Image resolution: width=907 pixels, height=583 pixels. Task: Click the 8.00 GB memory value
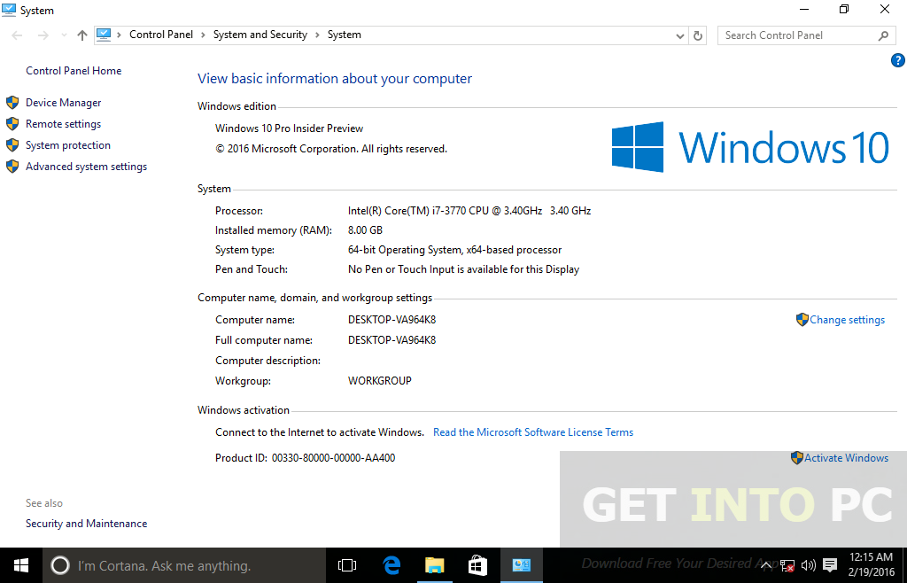(x=365, y=230)
